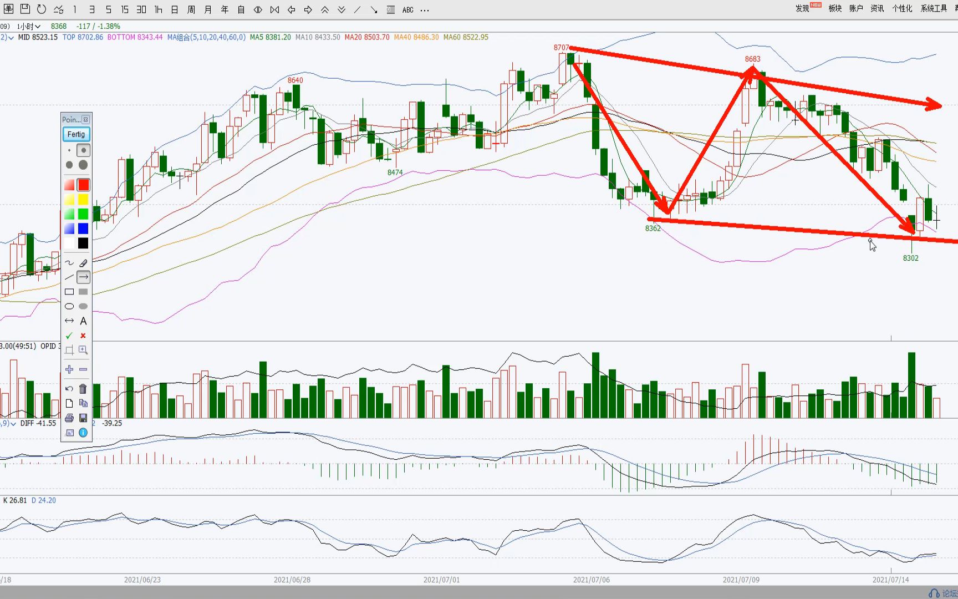Click the expand horizontally icon

tap(258, 9)
